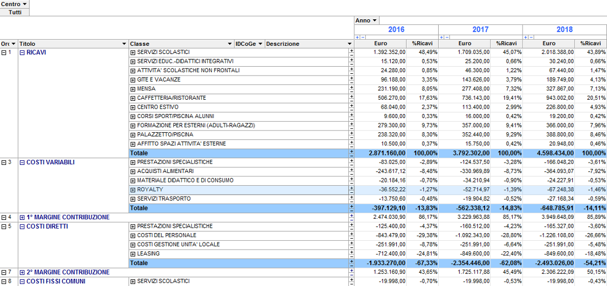Expand the COSTI DEL PERSONALE class
The width and height of the screenshot is (607, 286).
click(x=133, y=236)
